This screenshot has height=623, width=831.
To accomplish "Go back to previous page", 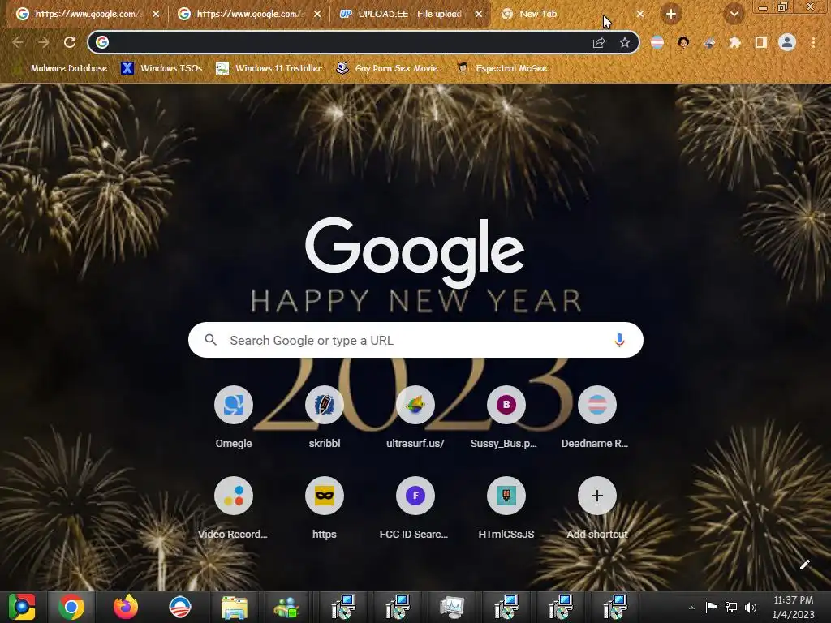I will tap(18, 42).
